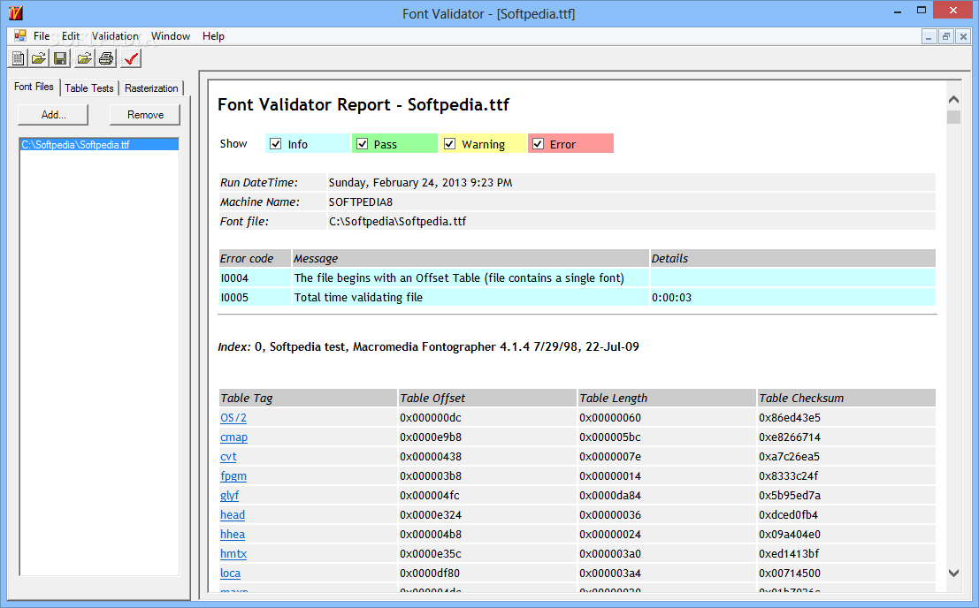Click the 0x0000e9b8 offset value
979x608 pixels.
[431, 437]
